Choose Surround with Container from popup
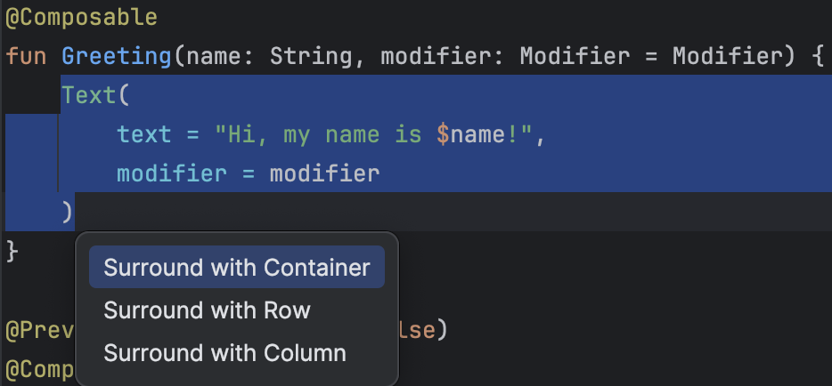 click(236, 268)
